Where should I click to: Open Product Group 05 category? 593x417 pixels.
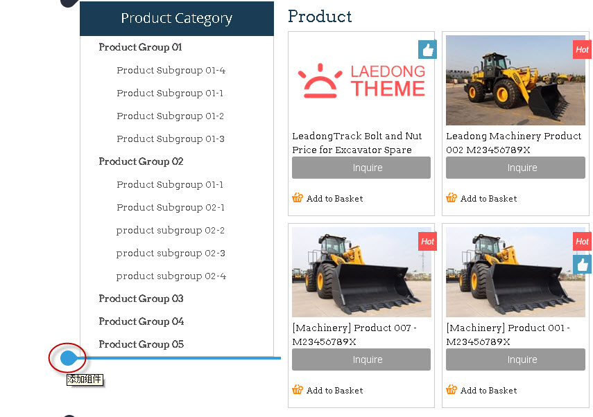pos(141,344)
